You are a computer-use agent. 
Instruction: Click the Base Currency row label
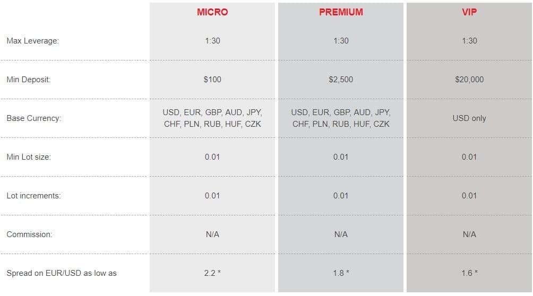tap(34, 118)
